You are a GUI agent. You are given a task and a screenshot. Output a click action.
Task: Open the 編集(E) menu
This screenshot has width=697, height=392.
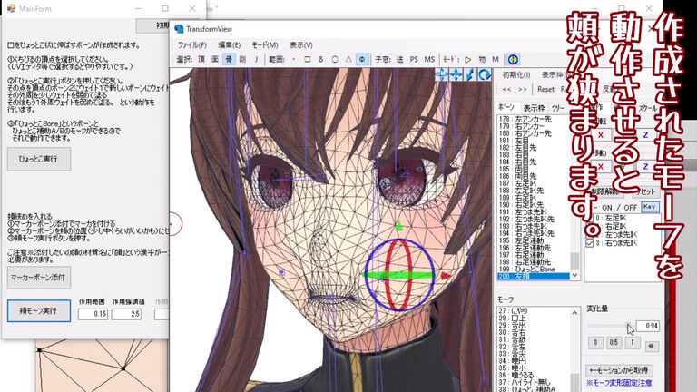click(230, 44)
